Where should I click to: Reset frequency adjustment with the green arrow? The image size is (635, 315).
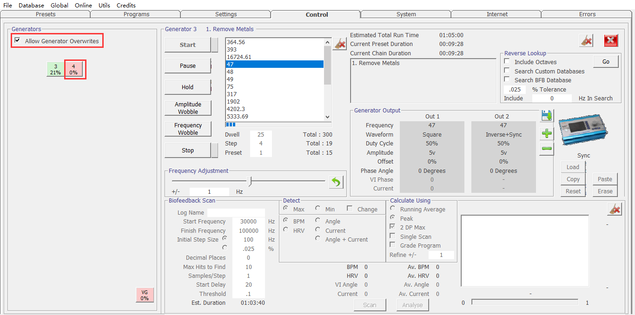click(336, 182)
